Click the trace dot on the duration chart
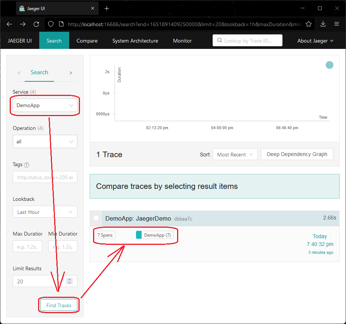This screenshot has height=324, width=346. [x=330, y=65]
